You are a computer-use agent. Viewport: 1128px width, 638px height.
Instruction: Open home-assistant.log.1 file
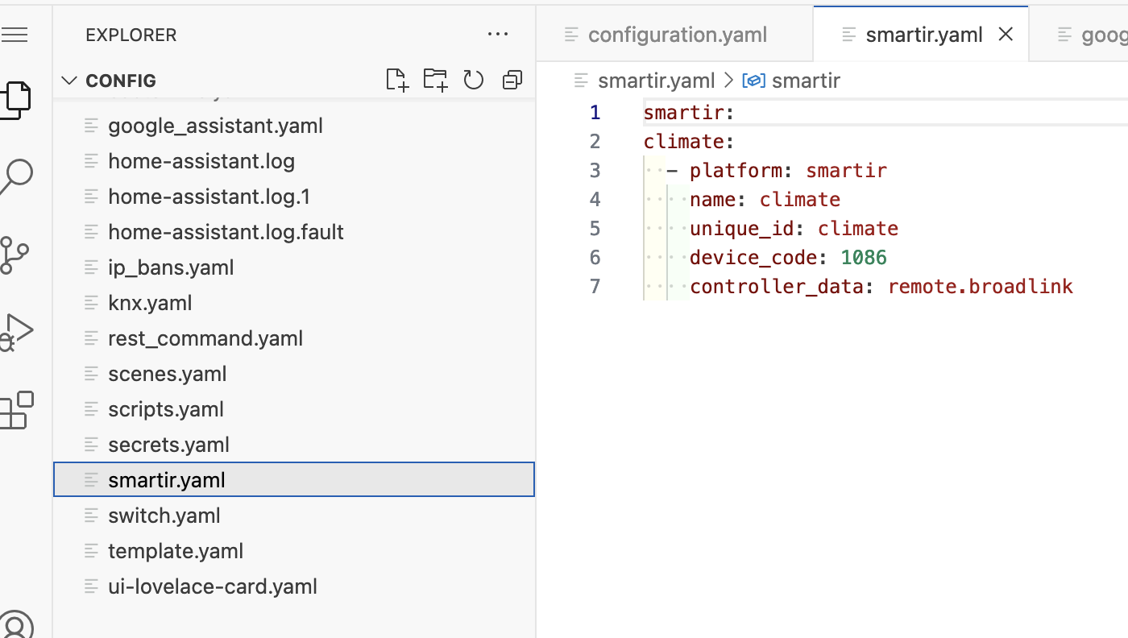pos(294,197)
